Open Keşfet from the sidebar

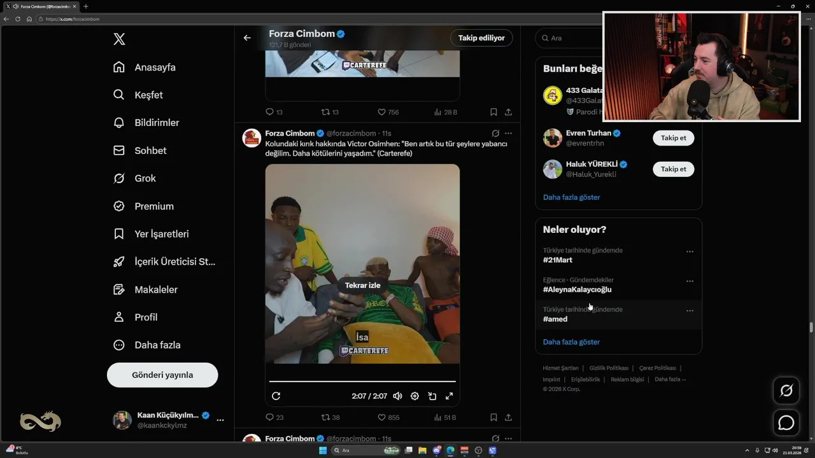click(x=138, y=95)
